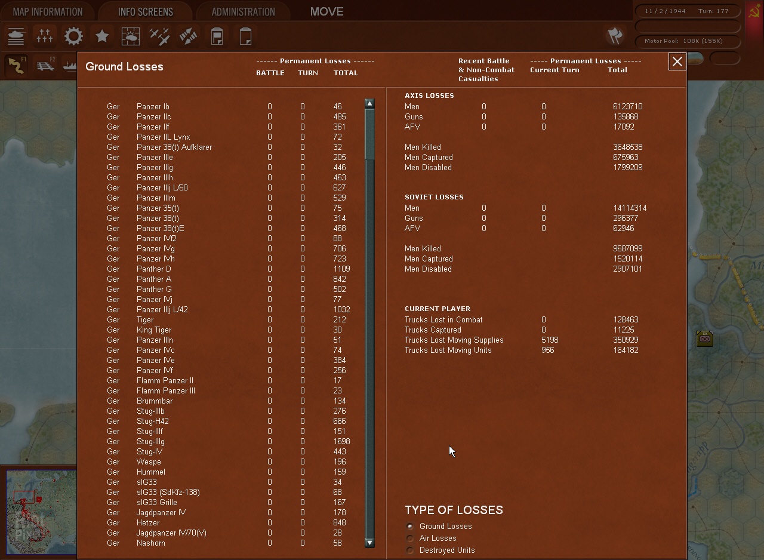
Task: Select the Destroyed Units radio button
Action: click(410, 550)
